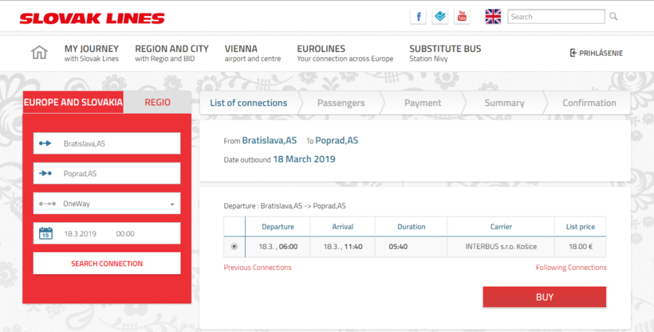Screen dimensions: 654x332
Task: Select the Europe and Slovakia tab
Action: (x=73, y=103)
